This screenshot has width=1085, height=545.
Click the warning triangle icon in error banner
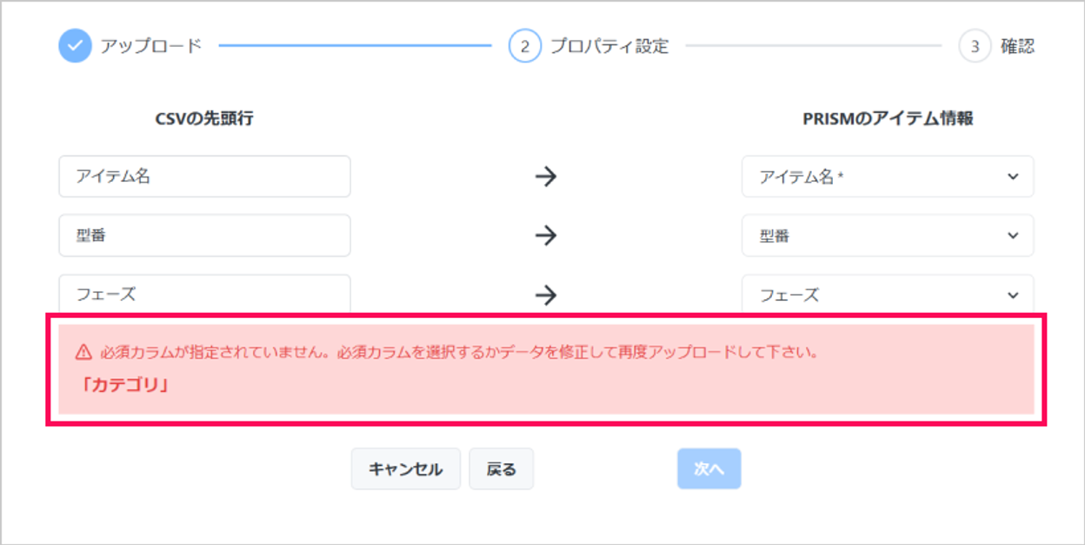83,352
